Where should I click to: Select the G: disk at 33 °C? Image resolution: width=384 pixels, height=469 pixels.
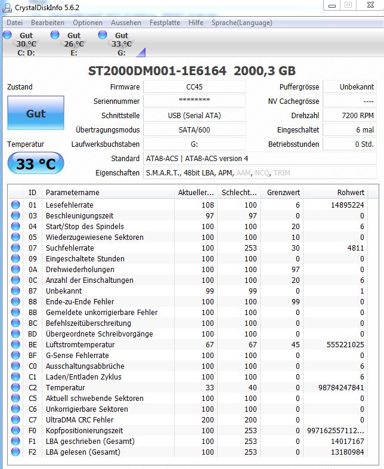[121, 44]
